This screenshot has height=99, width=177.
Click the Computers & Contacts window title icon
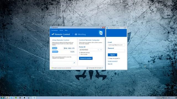tap(107, 28)
